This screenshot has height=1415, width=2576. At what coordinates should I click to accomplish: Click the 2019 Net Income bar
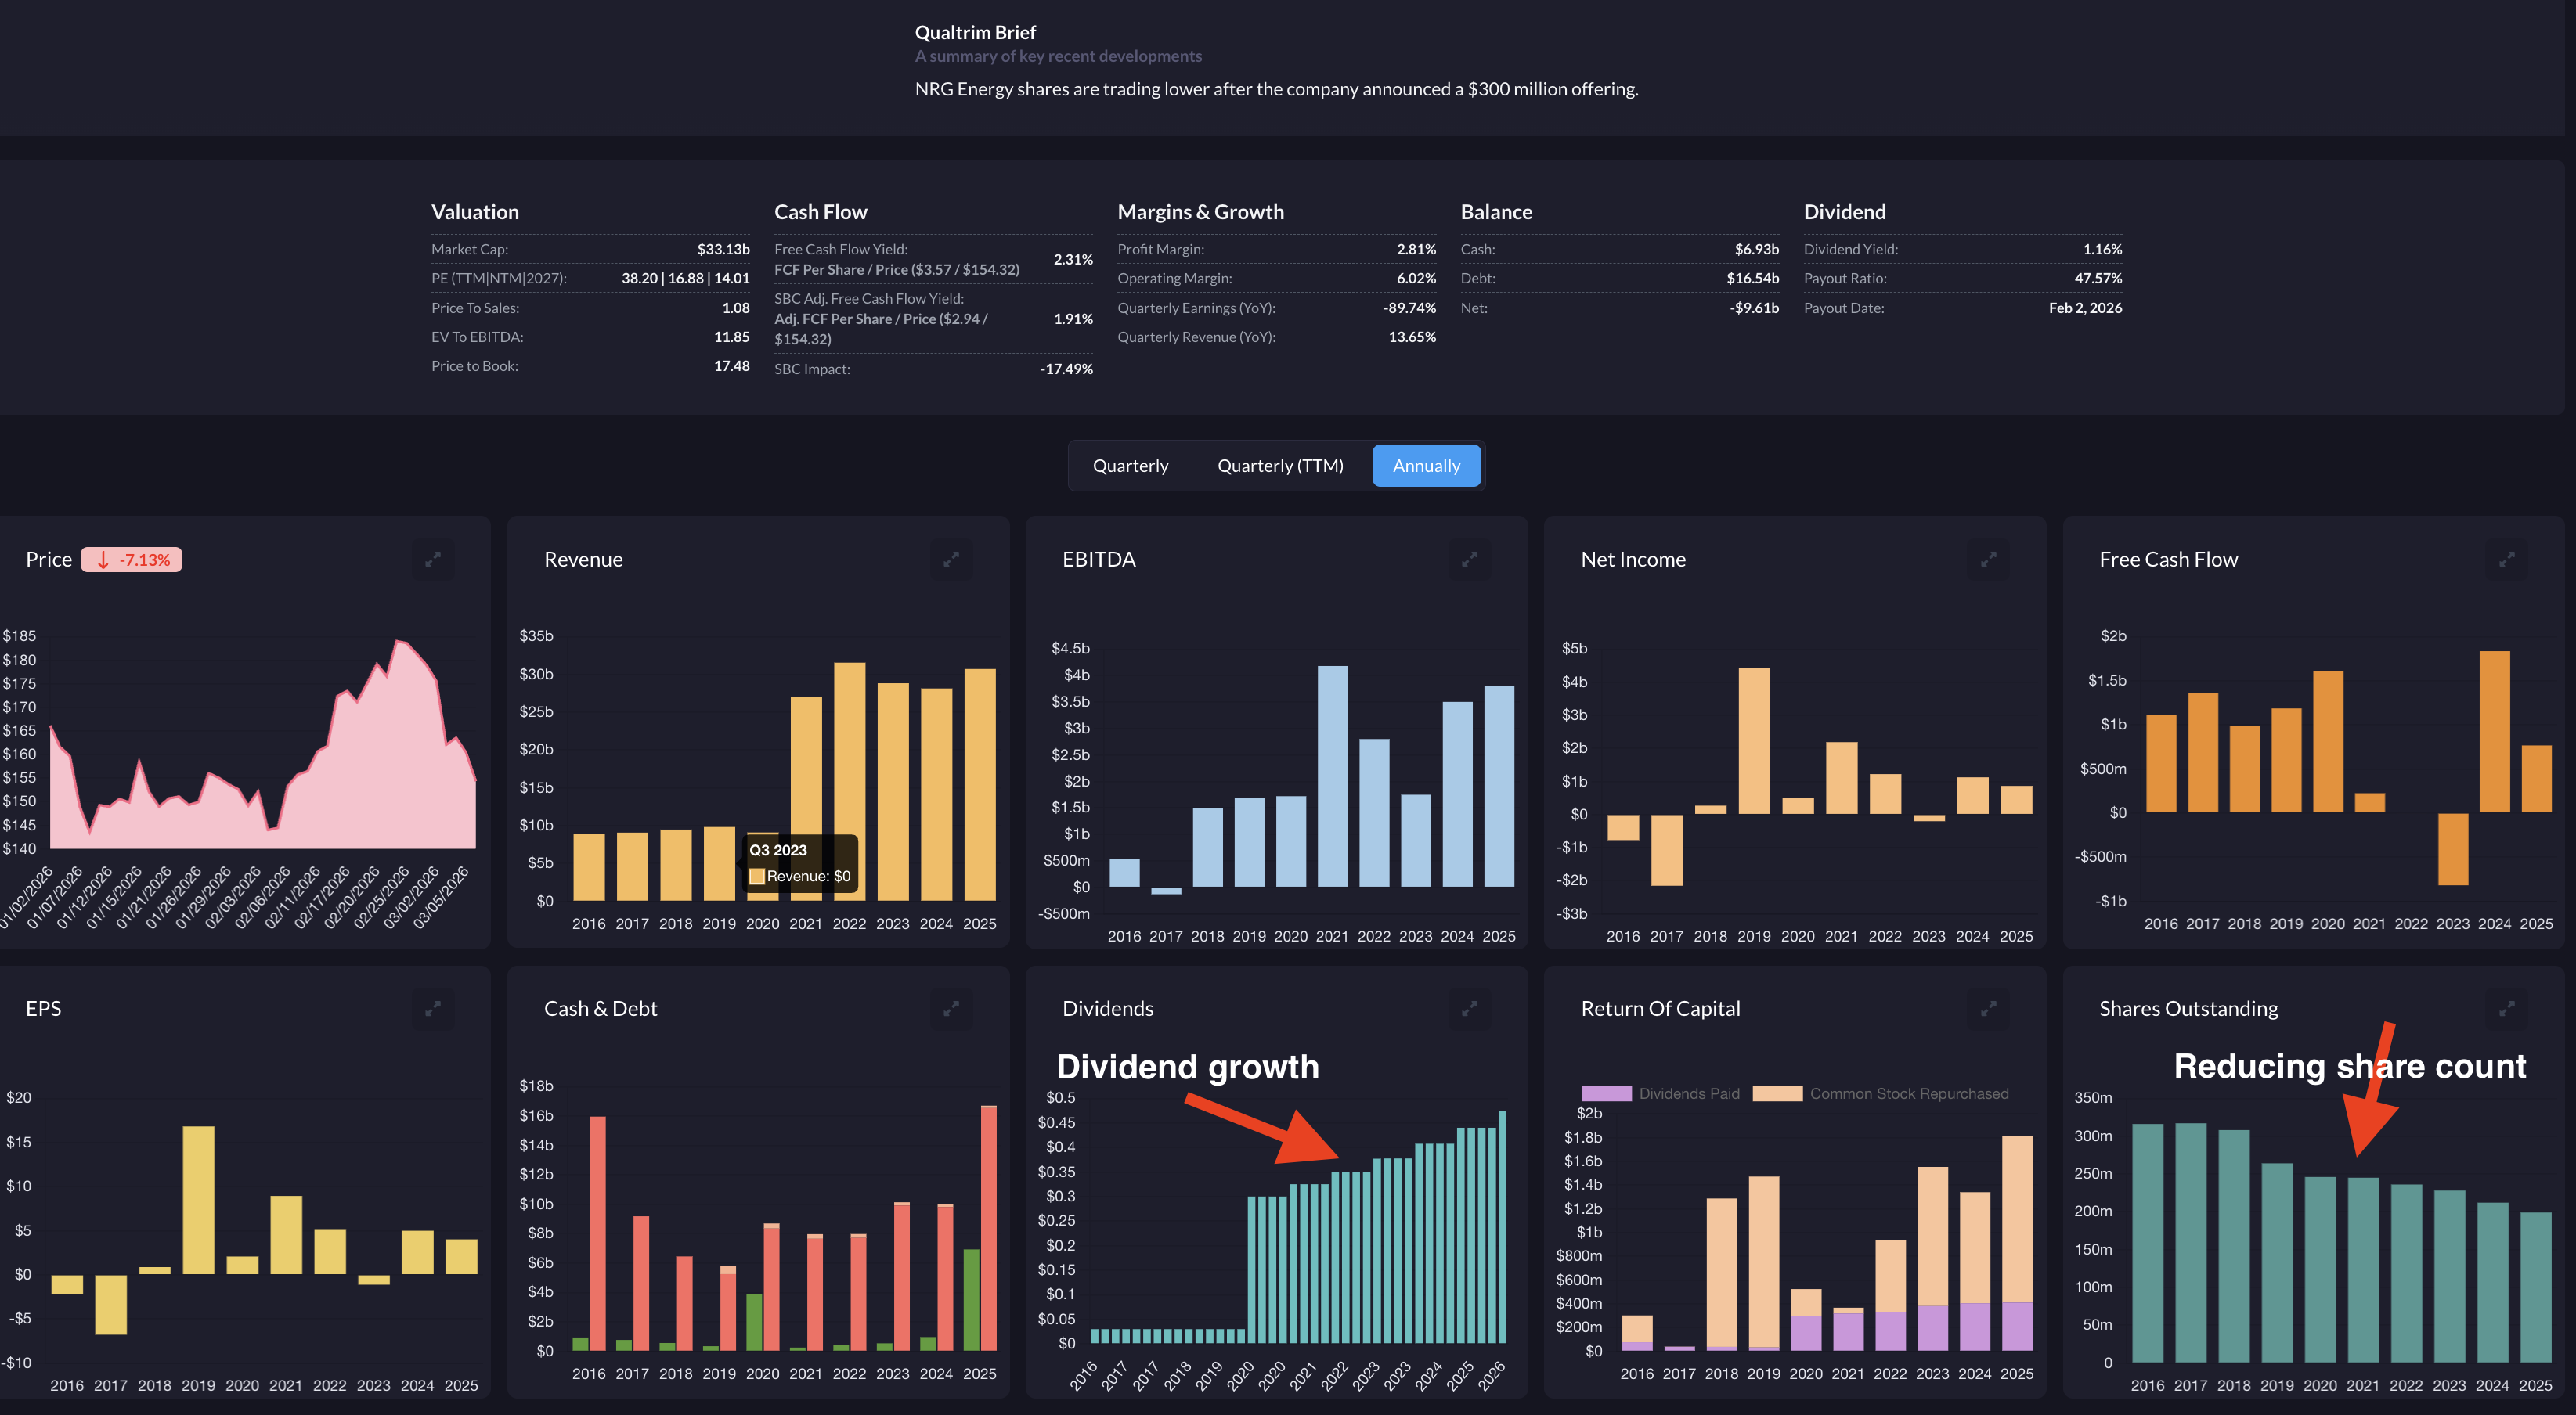[1754, 740]
